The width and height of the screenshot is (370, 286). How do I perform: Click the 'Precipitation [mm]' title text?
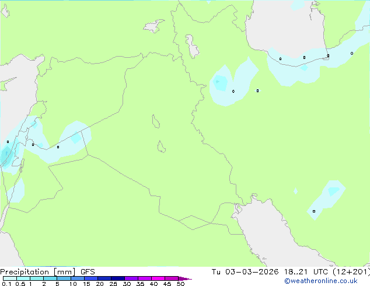click(38, 272)
